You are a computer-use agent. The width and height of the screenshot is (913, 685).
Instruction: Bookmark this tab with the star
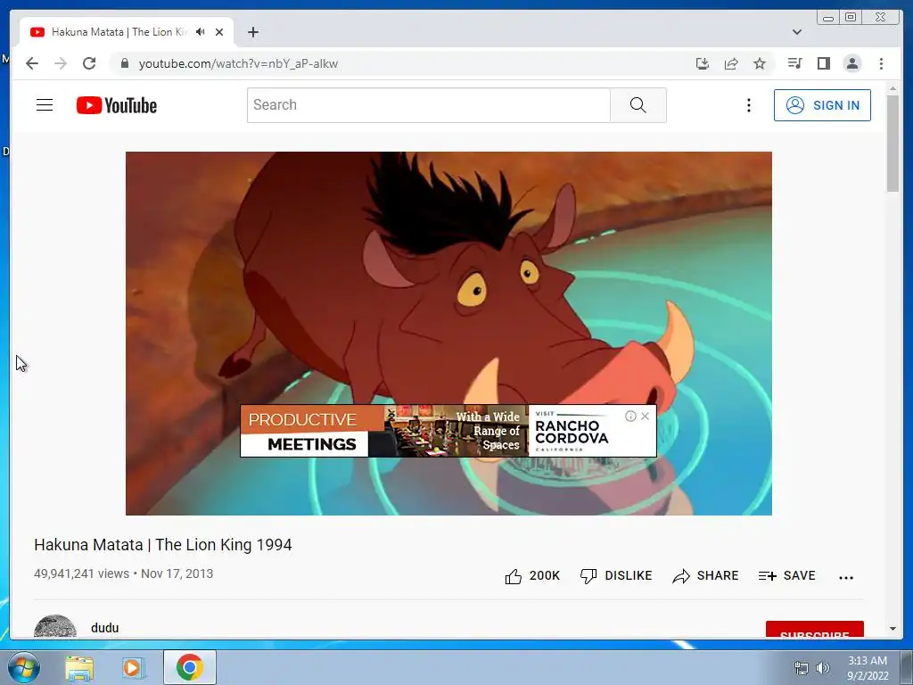point(760,63)
